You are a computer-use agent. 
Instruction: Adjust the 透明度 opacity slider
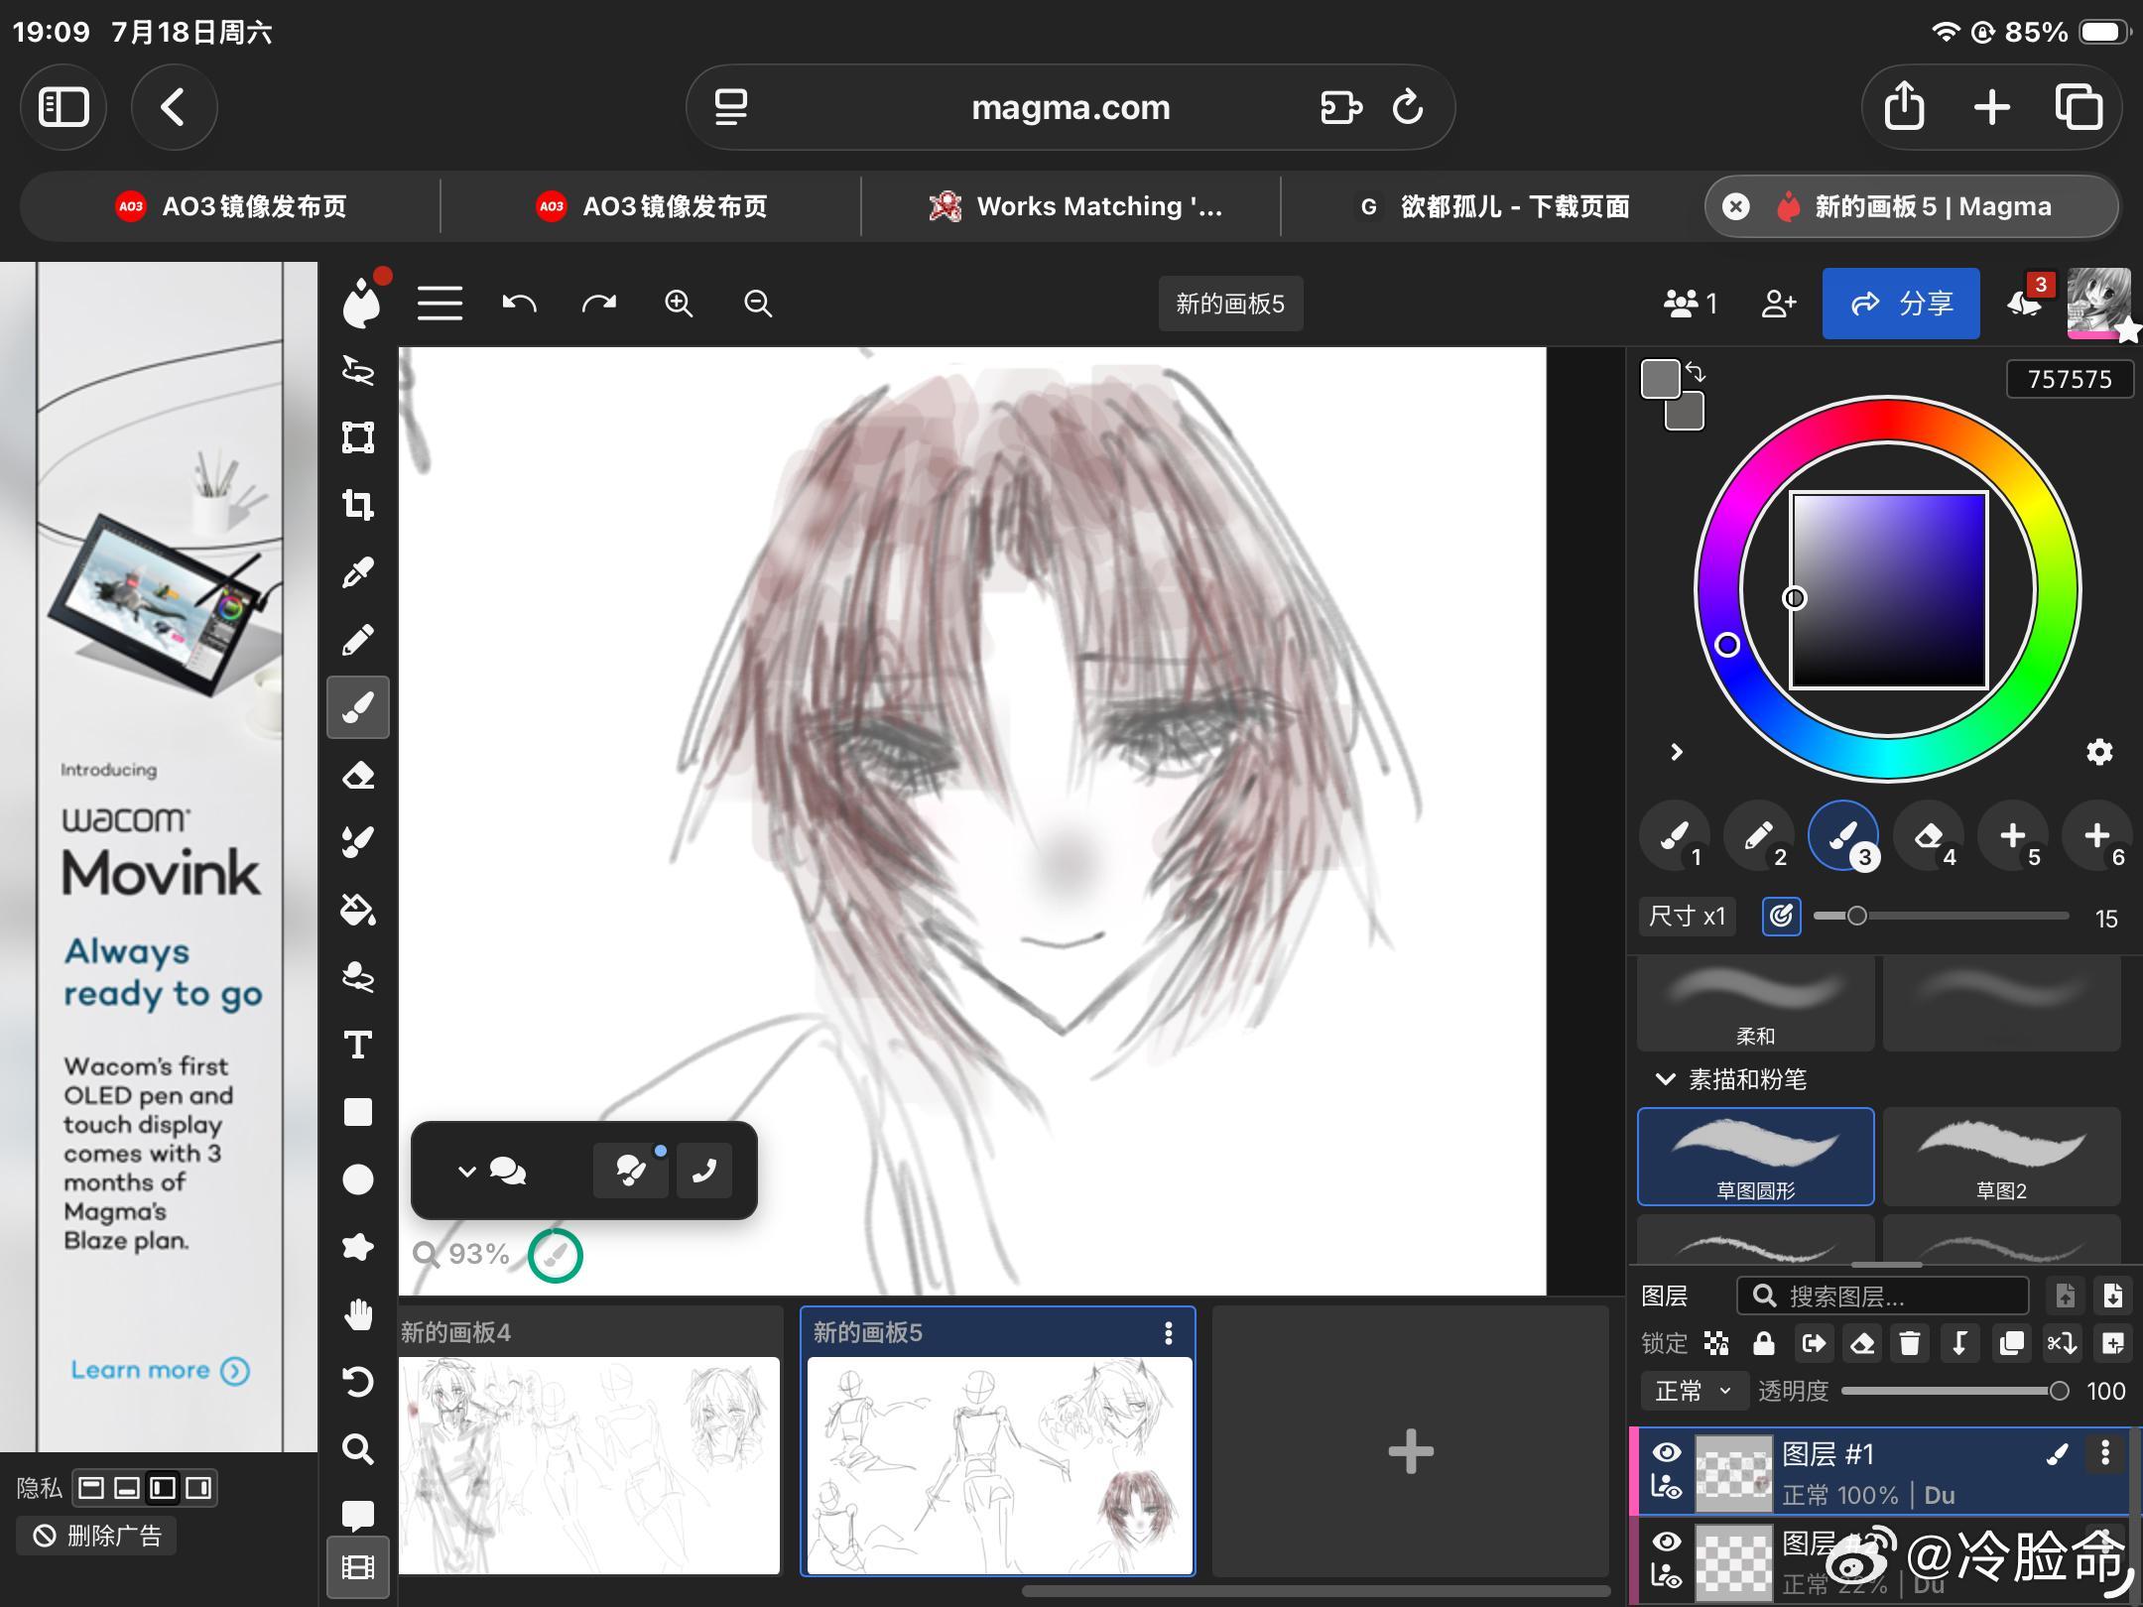point(1955,1391)
